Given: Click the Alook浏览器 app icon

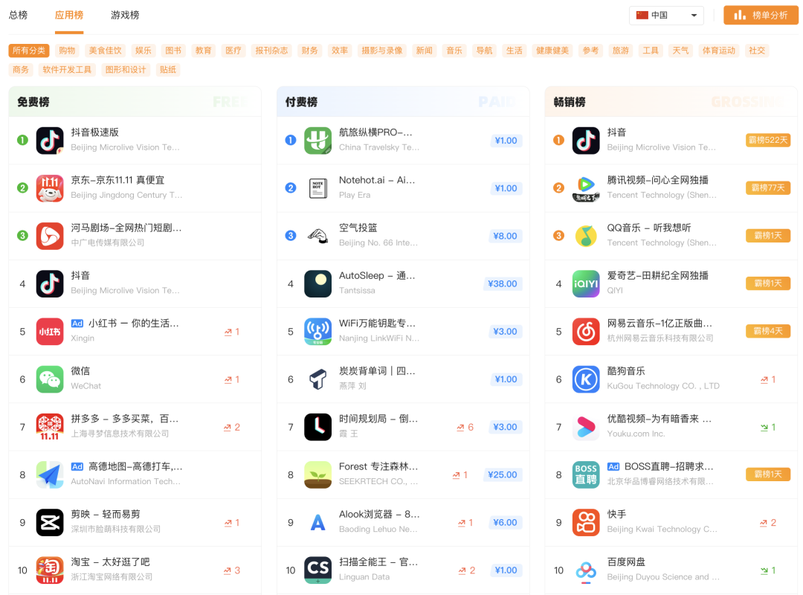Looking at the screenshot, I should pos(318,522).
